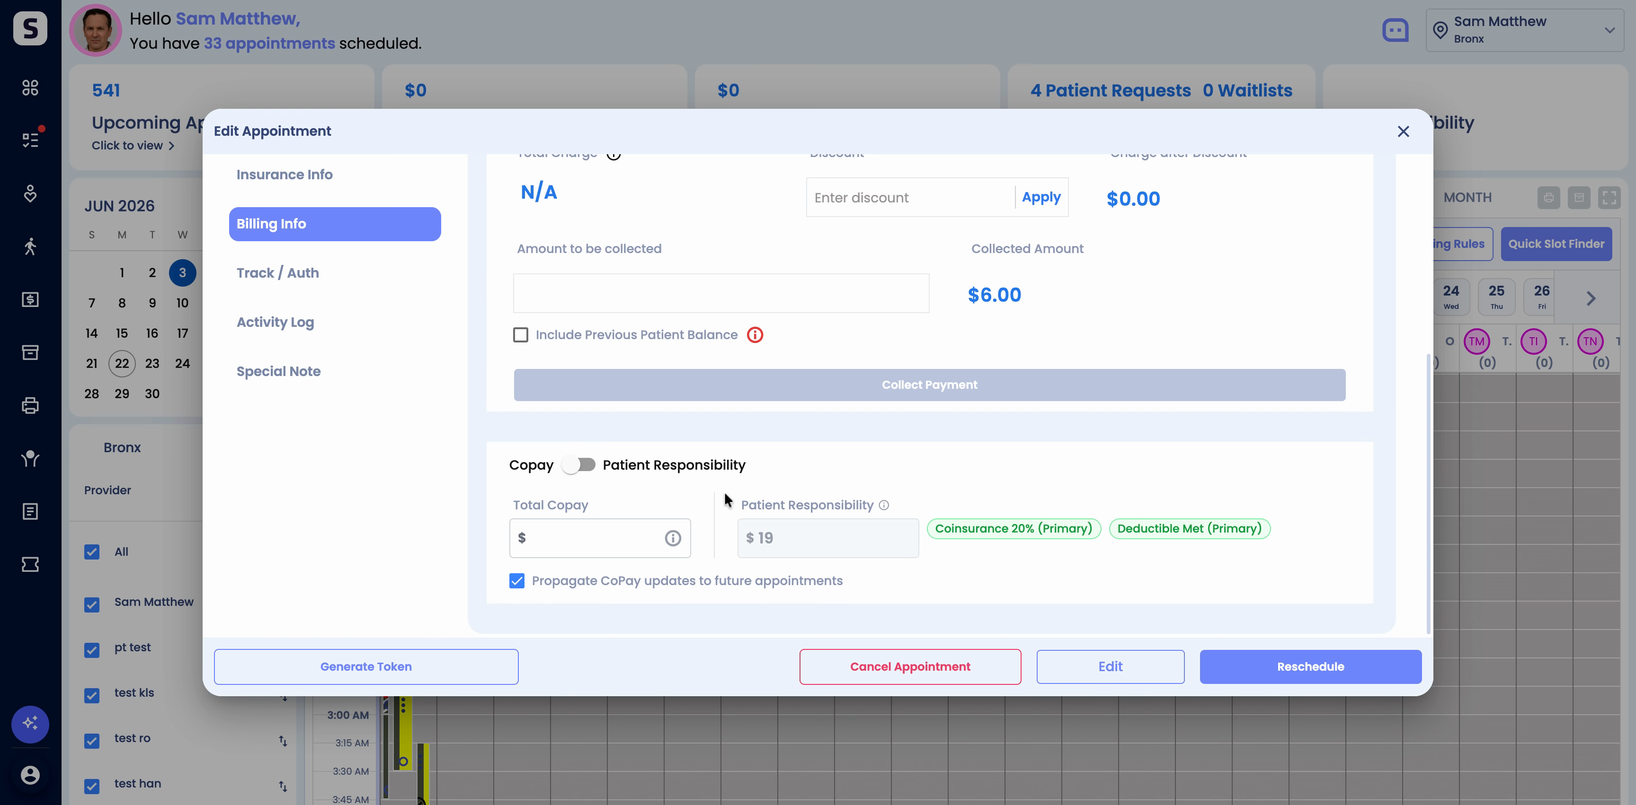Open the provider person sidebar icon
This screenshot has width=1636, height=805.
(x=30, y=458)
